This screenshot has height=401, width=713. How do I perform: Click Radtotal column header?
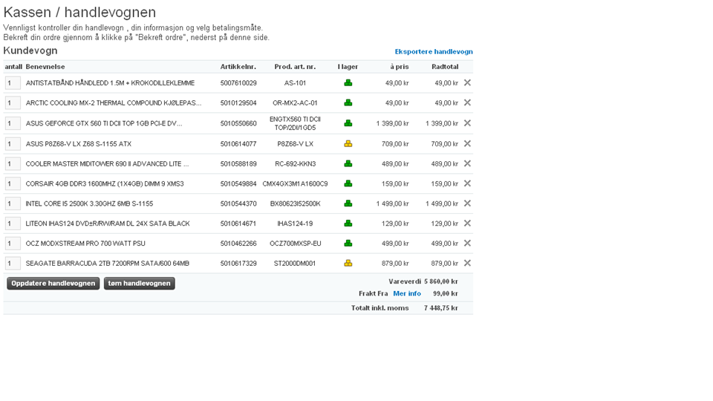pyautogui.click(x=445, y=66)
